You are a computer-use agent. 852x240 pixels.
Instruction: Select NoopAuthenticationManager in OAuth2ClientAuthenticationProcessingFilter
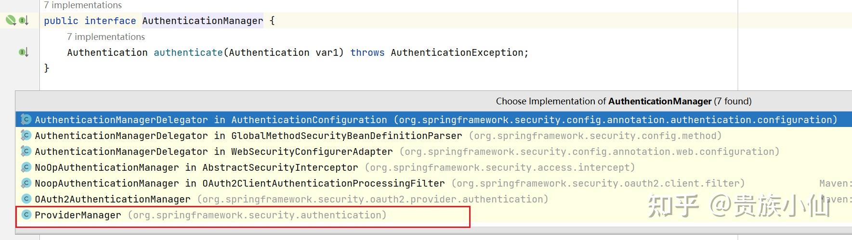coord(390,183)
